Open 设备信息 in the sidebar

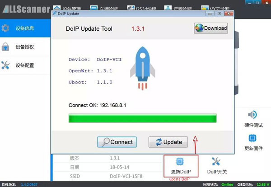coord(25,28)
